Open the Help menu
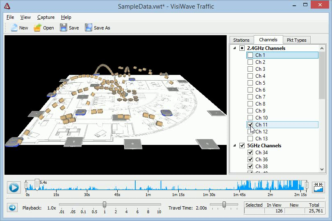 tap(66, 17)
